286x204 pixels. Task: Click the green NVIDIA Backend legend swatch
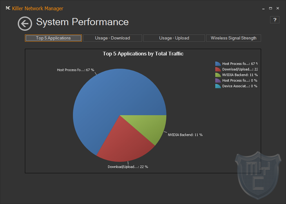pyautogui.click(x=218, y=75)
